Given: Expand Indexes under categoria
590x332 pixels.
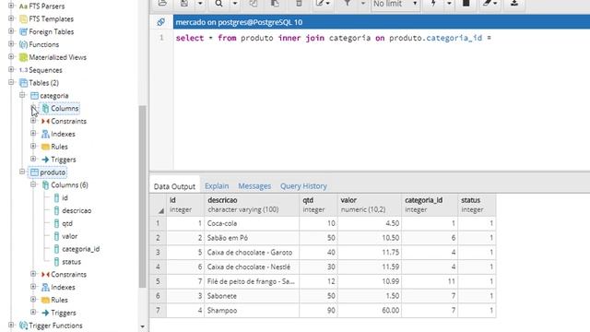Looking at the screenshot, I should [x=33, y=134].
